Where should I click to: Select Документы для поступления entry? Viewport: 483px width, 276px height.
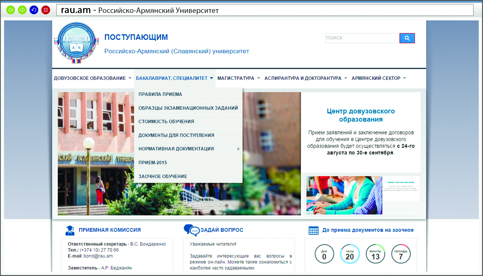click(188, 135)
